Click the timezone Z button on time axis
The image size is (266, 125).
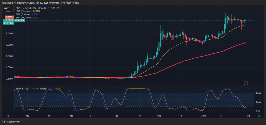(8, 115)
